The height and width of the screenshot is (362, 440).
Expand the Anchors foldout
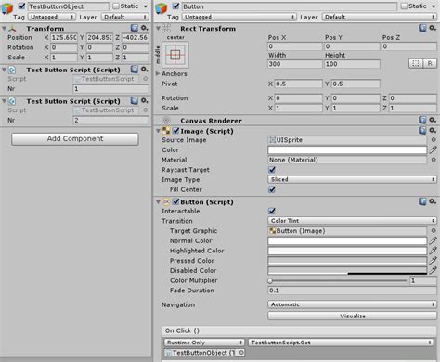pyautogui.click(x=158, y=73)
